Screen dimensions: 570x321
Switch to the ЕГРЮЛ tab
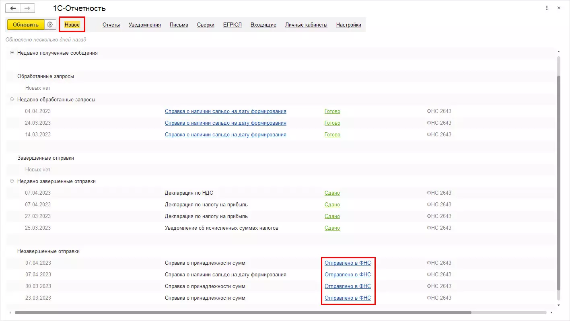click(x=233, y=25)
